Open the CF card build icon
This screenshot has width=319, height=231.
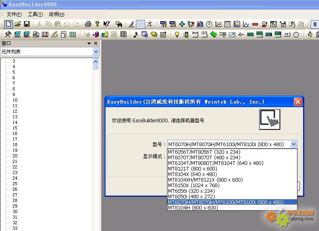[45, 35]
